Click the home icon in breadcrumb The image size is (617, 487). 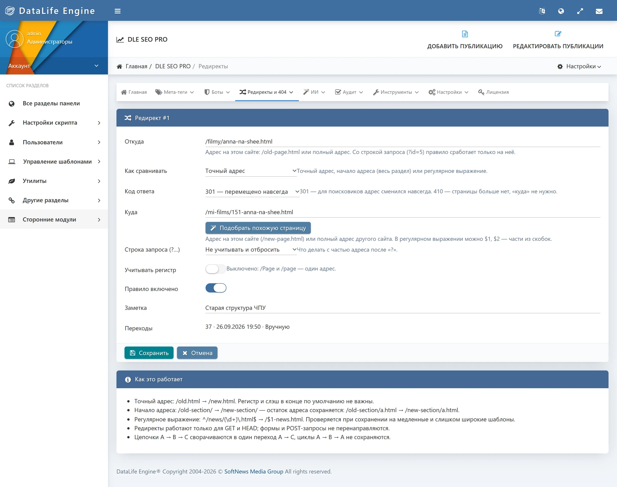[x=120, y=66]
